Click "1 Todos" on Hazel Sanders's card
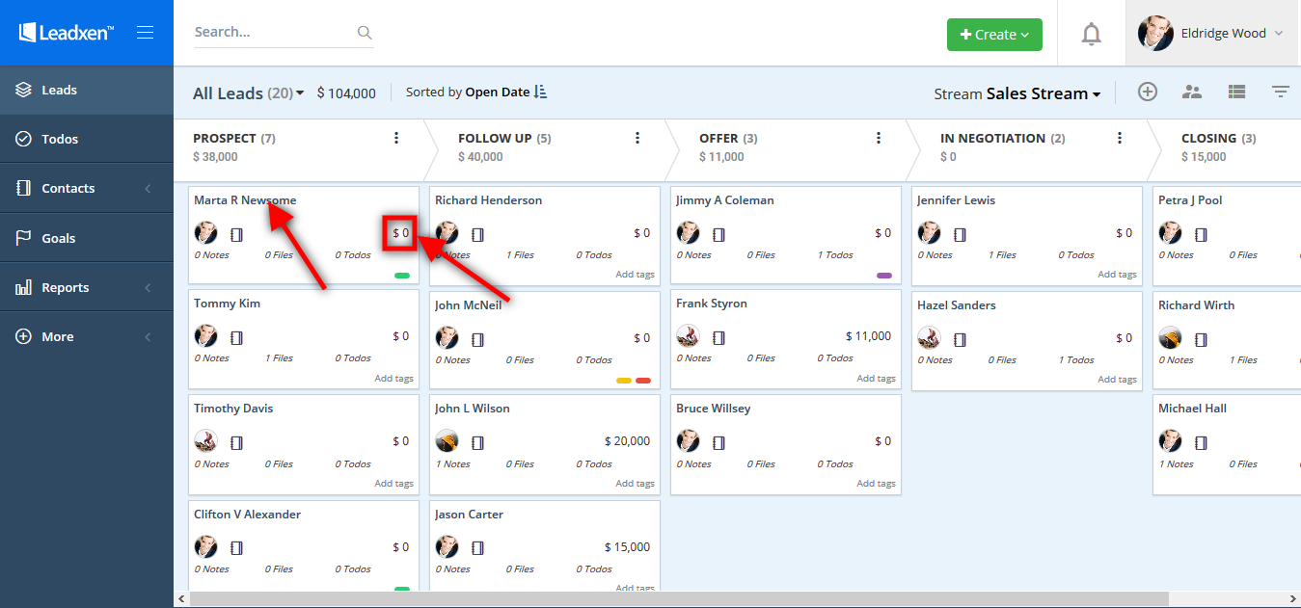 1075,360
